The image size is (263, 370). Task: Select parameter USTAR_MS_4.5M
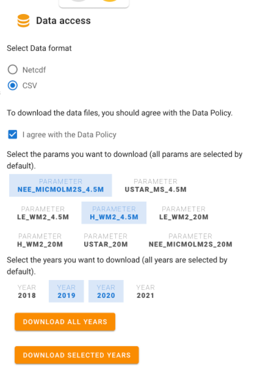point(156,186)
